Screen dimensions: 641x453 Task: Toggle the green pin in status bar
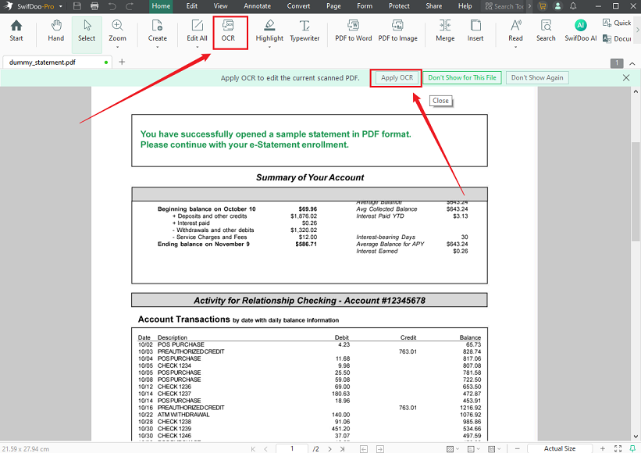pos(632,449)
